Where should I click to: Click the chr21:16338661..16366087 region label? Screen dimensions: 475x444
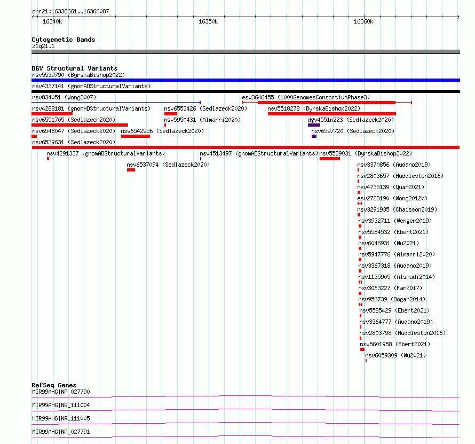click(x=70, y=11)
